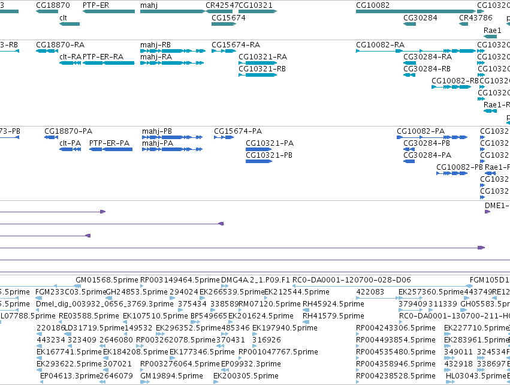Click the RE03588.5prime EST label
510x385 pixels.
[x=89, y=316]
